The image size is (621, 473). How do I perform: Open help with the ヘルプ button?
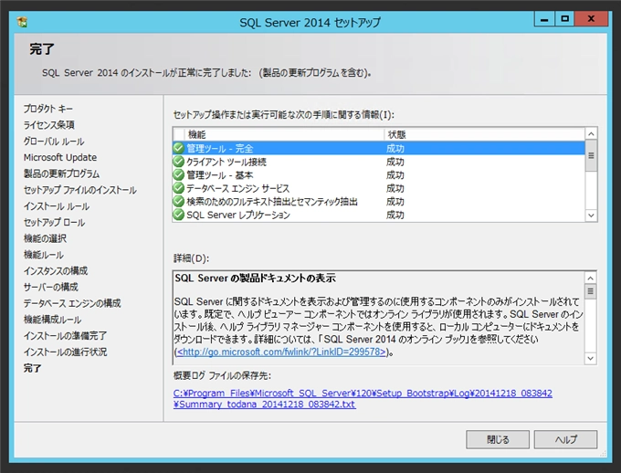(x=565, y=439)
